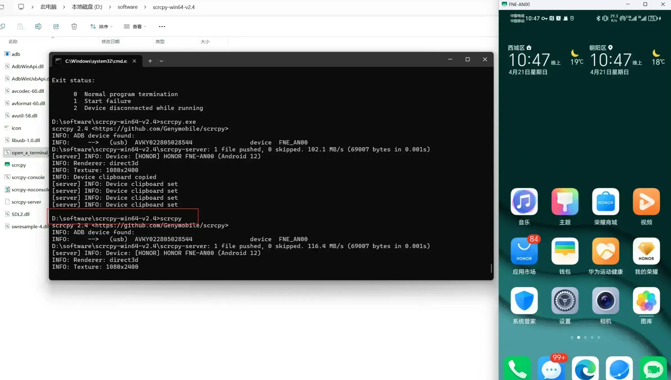Click the rename icon in Explorer toolbar
The width and height of the screenshot is (671, 380).
38,26
